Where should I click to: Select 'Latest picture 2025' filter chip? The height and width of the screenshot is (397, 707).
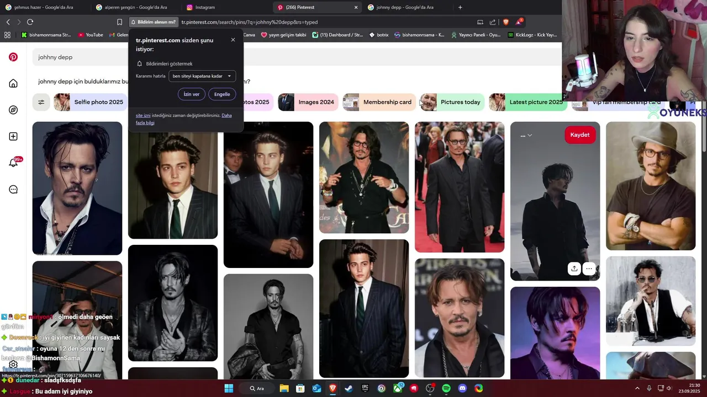pyautogui.click(x=527, y=102)
